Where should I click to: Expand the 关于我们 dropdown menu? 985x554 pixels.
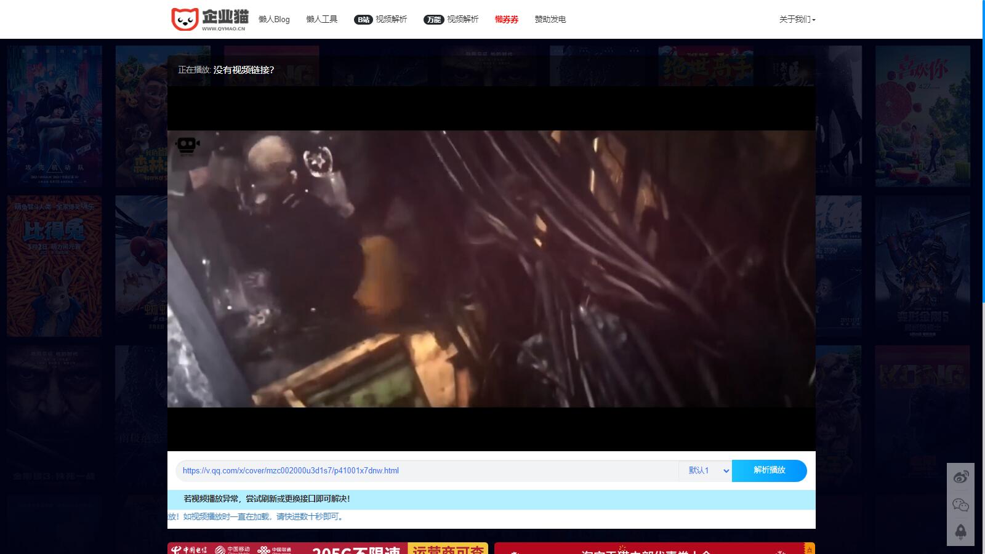[x=797, y=20]
